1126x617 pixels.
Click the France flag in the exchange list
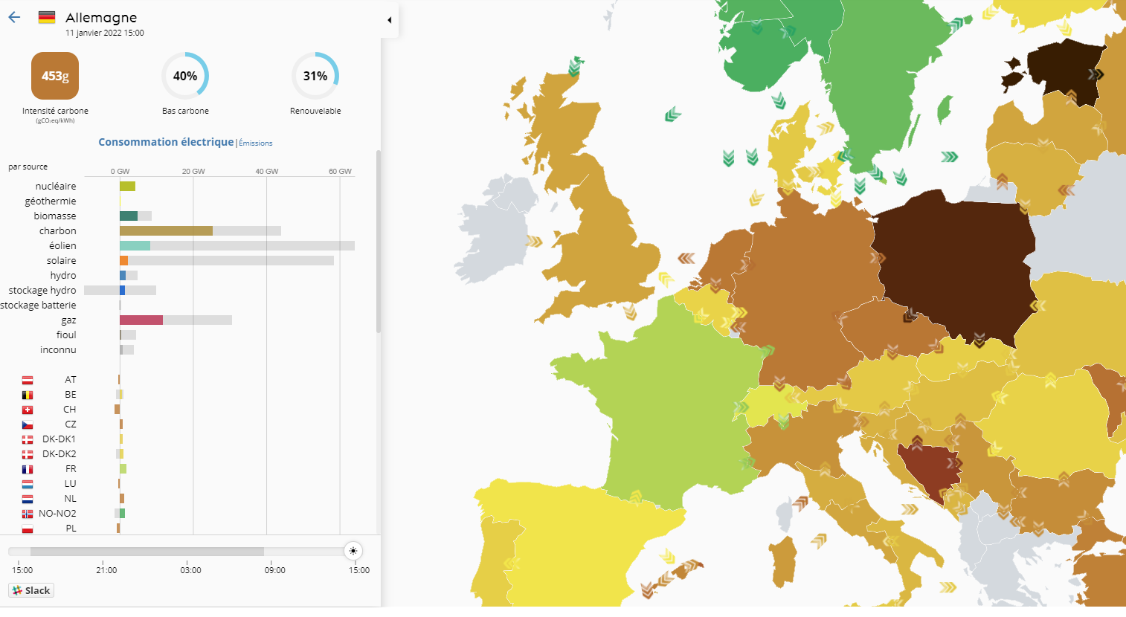point(28,469)
